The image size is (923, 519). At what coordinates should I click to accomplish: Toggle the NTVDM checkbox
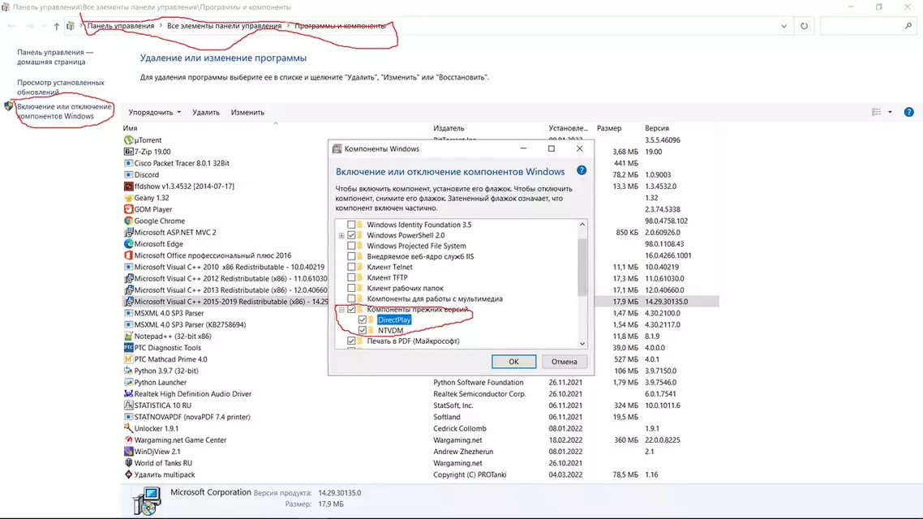[362, 331]
